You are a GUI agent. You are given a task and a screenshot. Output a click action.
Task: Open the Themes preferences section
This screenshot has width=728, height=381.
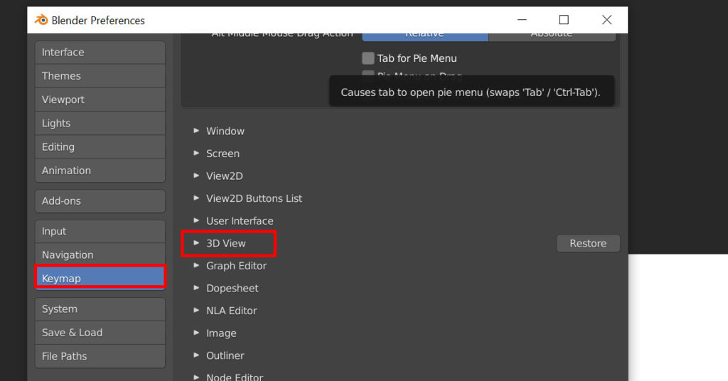(100, 76)
